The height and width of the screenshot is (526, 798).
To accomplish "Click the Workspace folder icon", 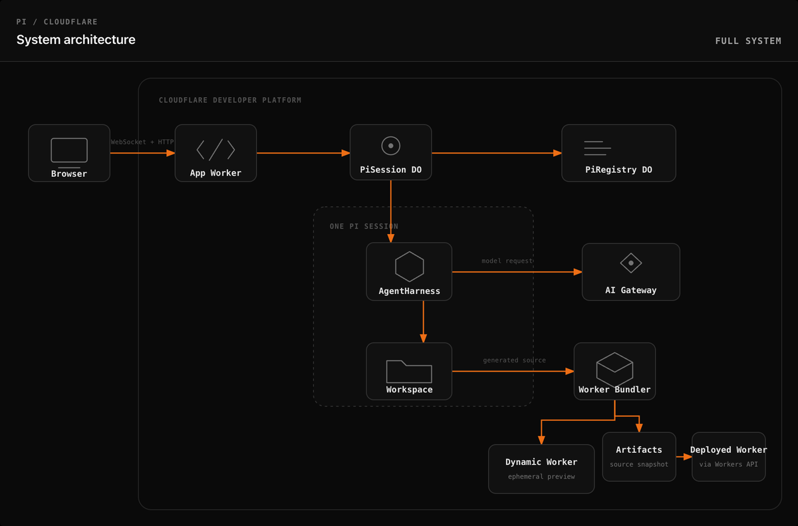I will point(409,371).
